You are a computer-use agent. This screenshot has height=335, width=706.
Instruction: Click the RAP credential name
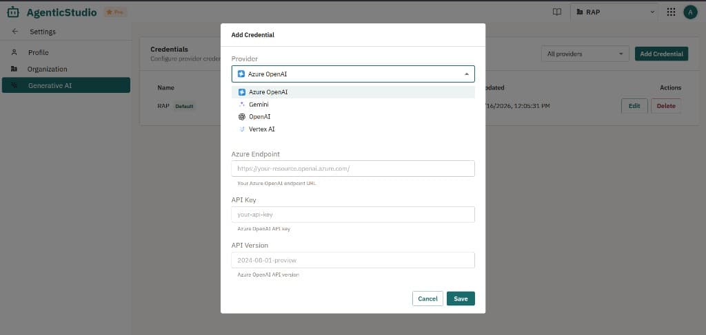pos(163,106)
